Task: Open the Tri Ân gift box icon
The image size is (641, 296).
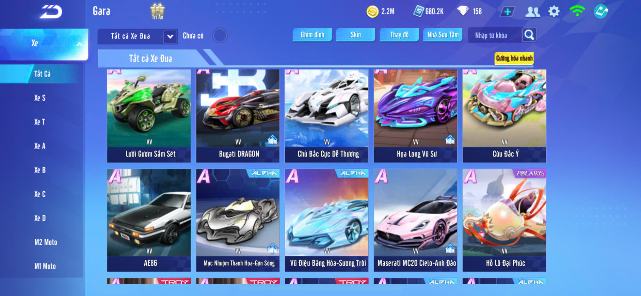Action: point(157,11)
